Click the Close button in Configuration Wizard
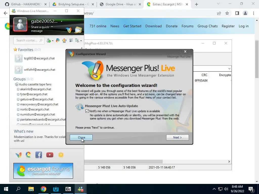Viewport: 259px width, 194px height. point(81,137)
